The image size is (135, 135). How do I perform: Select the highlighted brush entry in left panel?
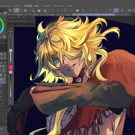[3, 81]
